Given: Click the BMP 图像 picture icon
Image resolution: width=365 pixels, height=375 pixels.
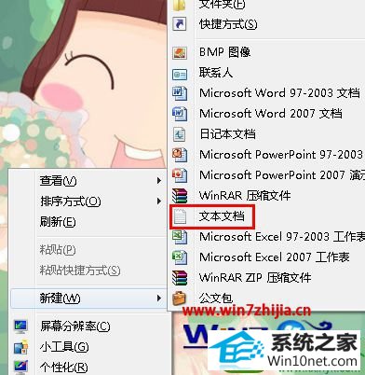Looking at the screenshot, I should pos(180,52).
